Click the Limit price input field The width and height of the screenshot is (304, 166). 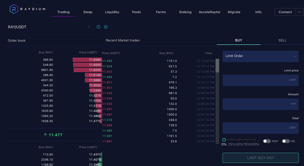coord(260,80)
